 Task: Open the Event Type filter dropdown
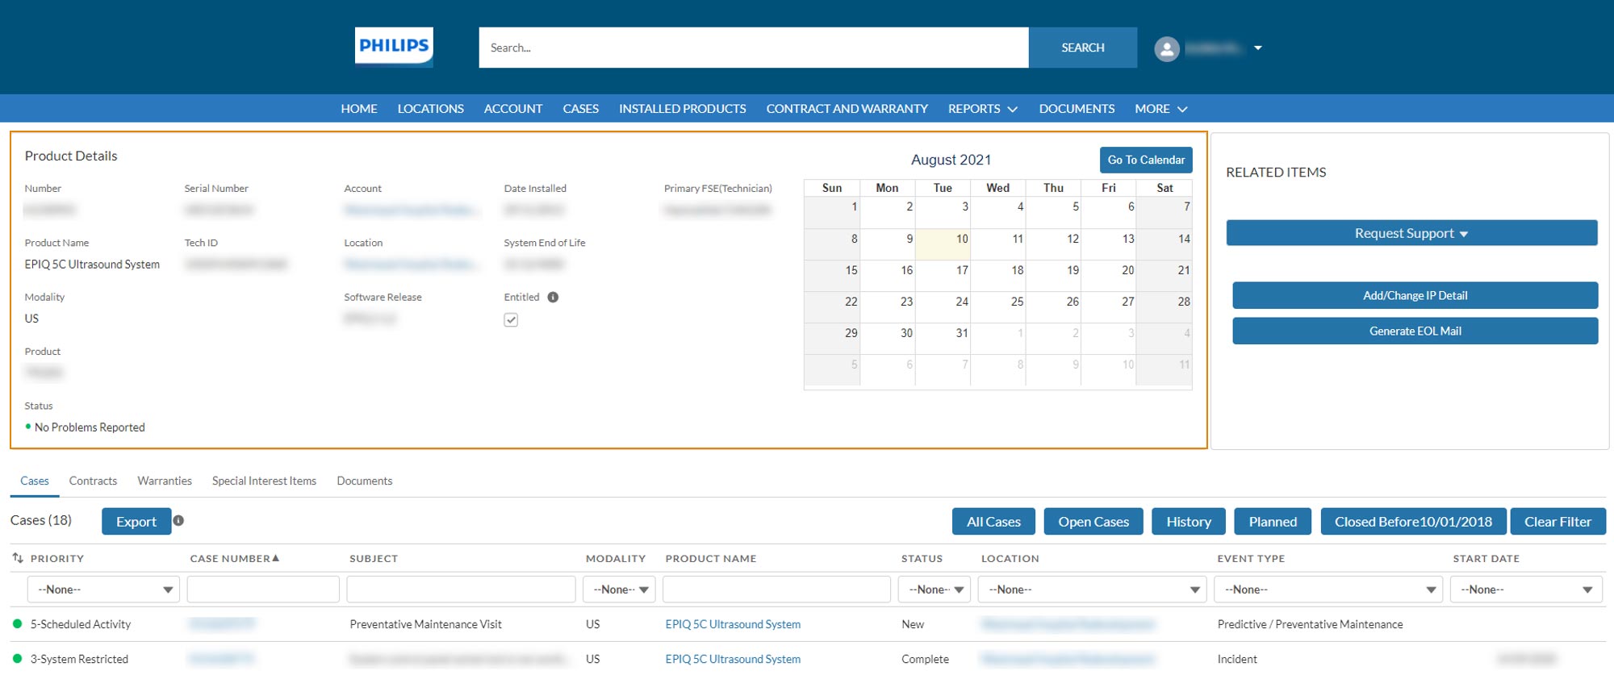point(1328,590)
